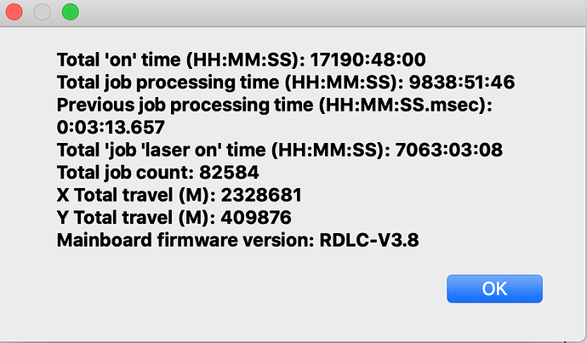Click the OK button to dismiss dialog
Viewport: 587px width, 343px height.
click(494, 289)
